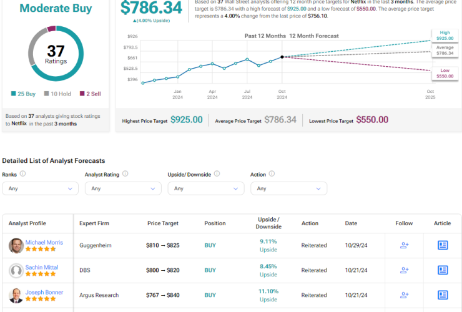Click the Upside/Downside info icon
This screenshot has height=312, width=462.
[x=217, y=174]
